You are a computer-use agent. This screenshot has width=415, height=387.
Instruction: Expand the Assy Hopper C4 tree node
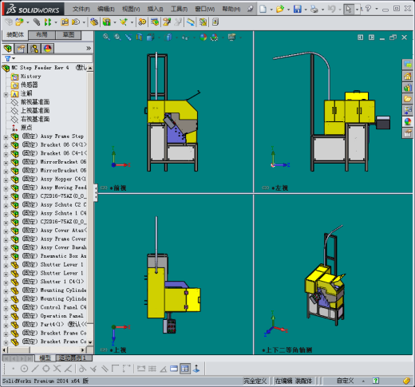[6, 180]
